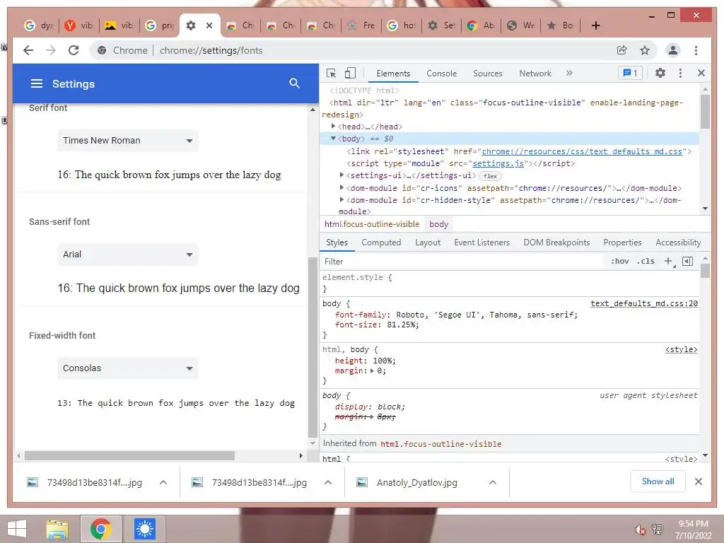Expand margin shorthand in html, body rule
This screenshot has width=724, height=543.
coord(372,370)
